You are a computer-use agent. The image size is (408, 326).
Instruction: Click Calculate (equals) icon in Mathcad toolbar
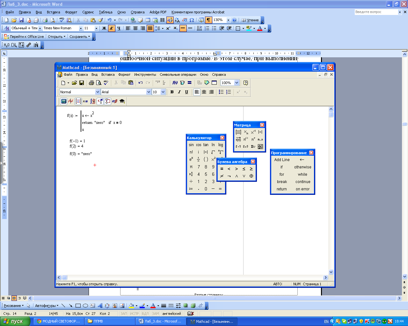tap(190, 83)
